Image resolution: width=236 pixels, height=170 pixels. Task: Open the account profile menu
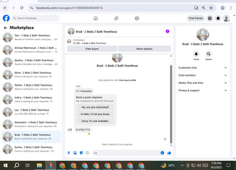(x=226, y=18)
